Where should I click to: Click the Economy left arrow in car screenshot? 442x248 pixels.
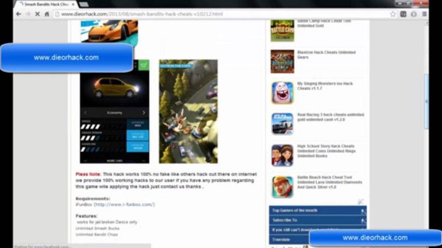point(85,113)
